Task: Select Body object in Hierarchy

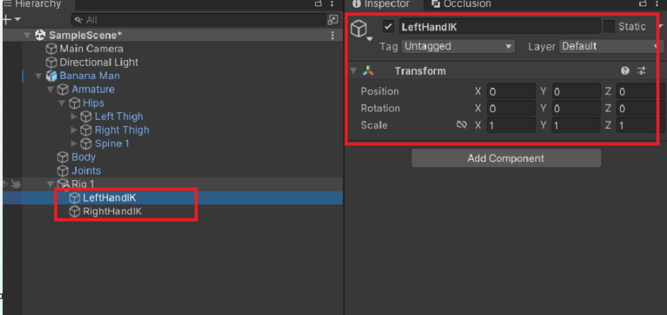Action: pos(83,157)
